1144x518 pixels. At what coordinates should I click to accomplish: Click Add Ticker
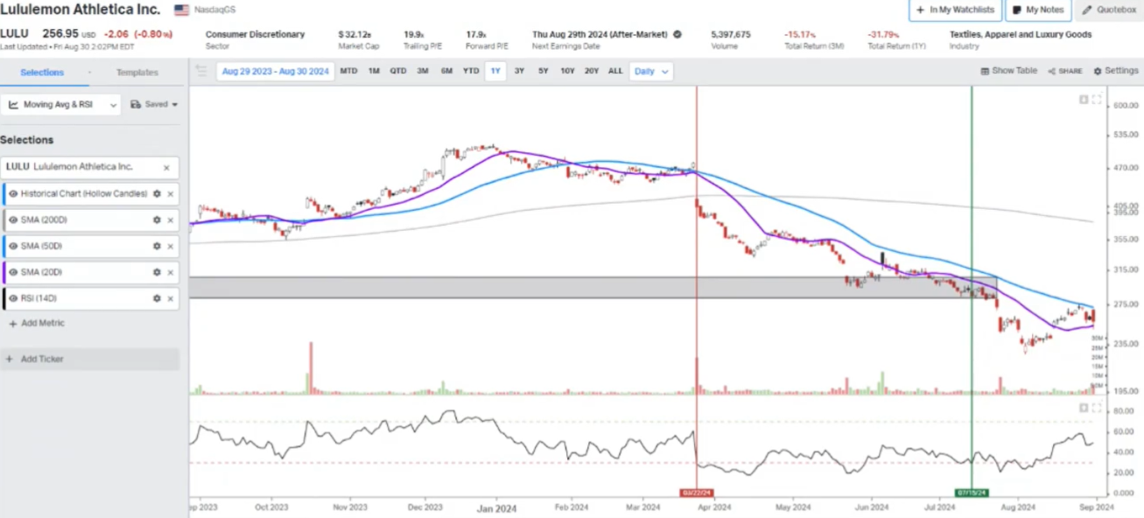(89, 359)
